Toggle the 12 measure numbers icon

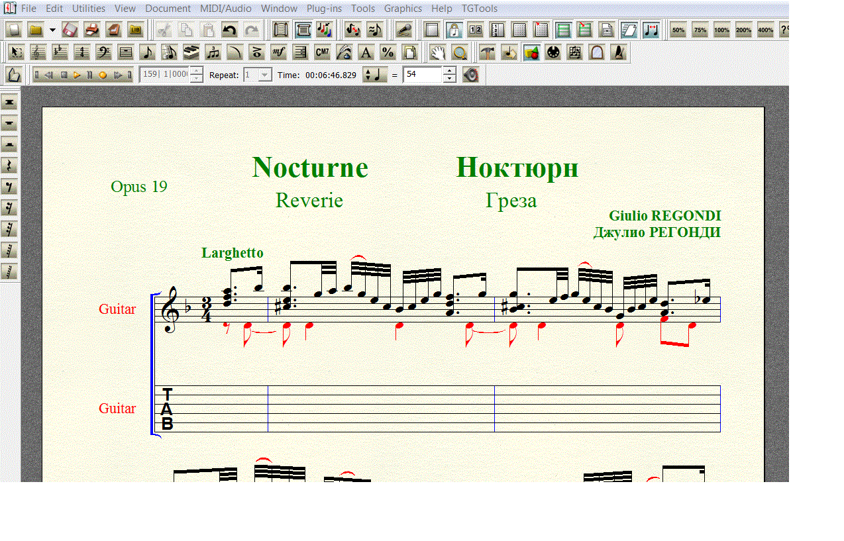pyautogui.click(x=476, y=30)
